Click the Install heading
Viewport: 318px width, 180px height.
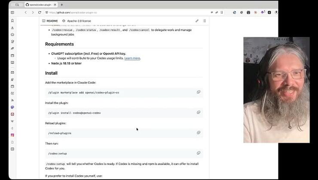pyautogui.click(x=51, y=73)
